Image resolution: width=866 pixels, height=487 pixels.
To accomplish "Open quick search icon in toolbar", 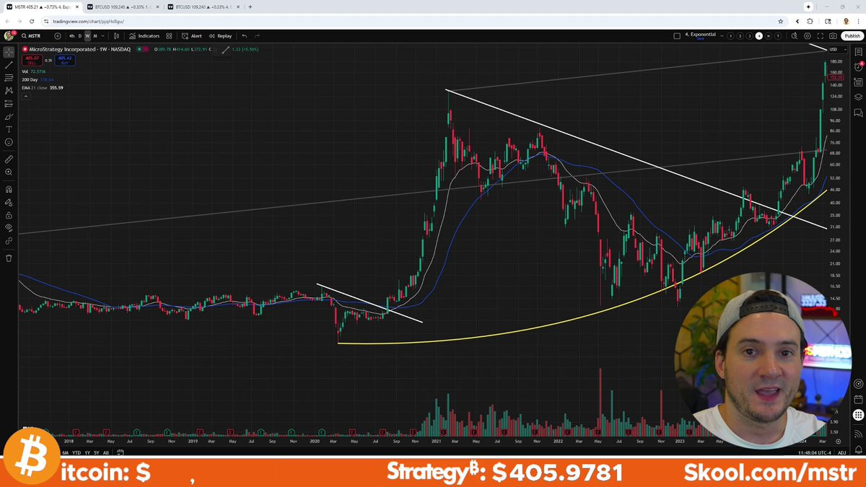I will click(x=795, y=35).
